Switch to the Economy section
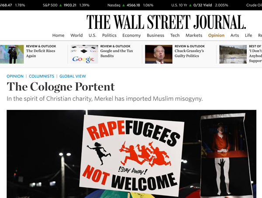This screenshot has width=262, height=198. point(131,35)
